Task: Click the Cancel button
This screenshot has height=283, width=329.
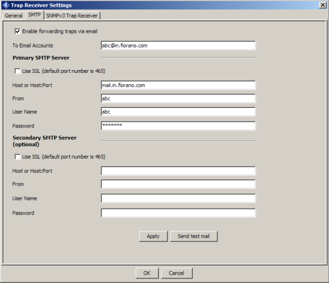Action: pos(176,273)
